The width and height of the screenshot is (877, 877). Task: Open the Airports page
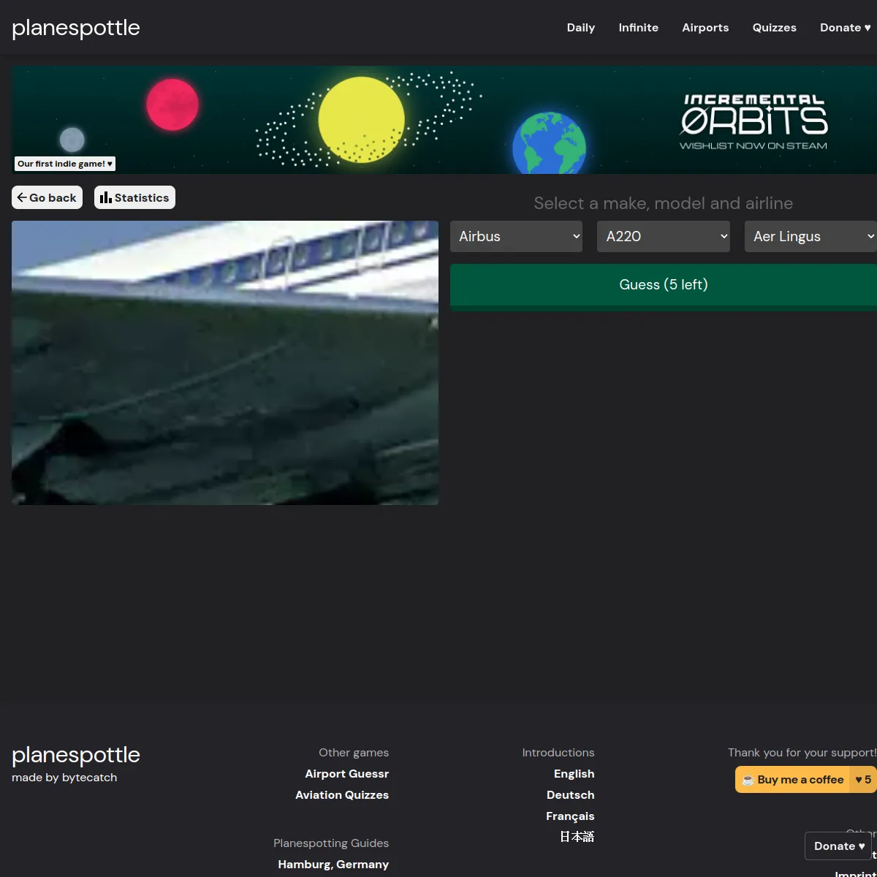705,28
